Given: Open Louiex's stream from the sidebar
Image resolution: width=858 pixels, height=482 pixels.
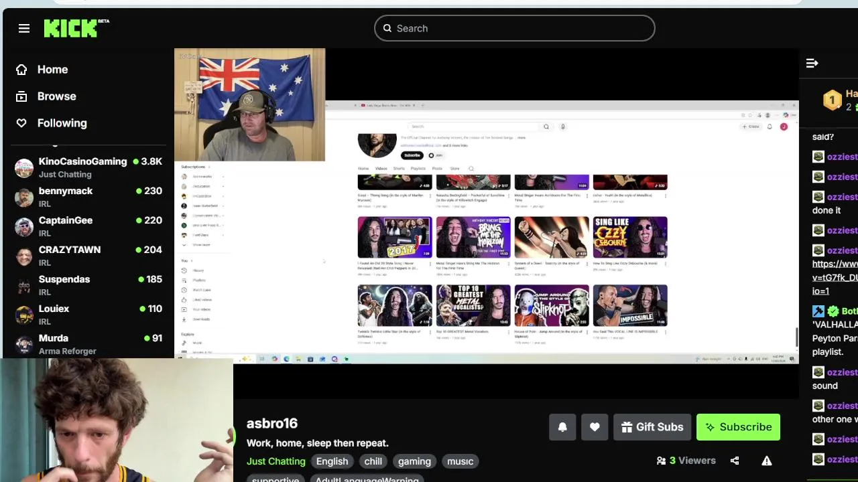Looking at the screenshot, I should 88,315.
